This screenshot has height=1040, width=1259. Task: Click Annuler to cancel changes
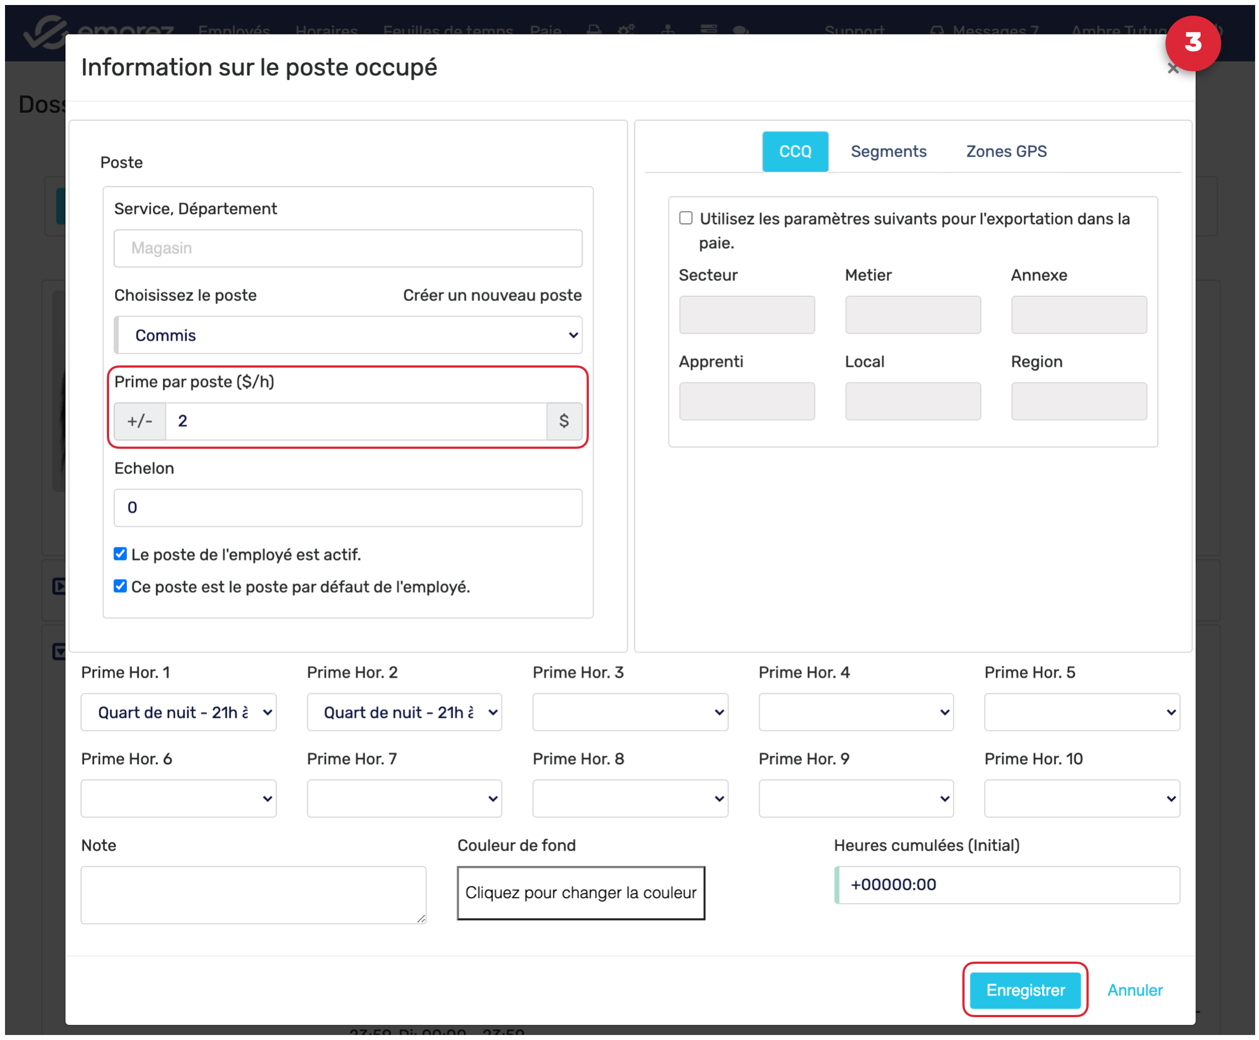pos(1134,991)
